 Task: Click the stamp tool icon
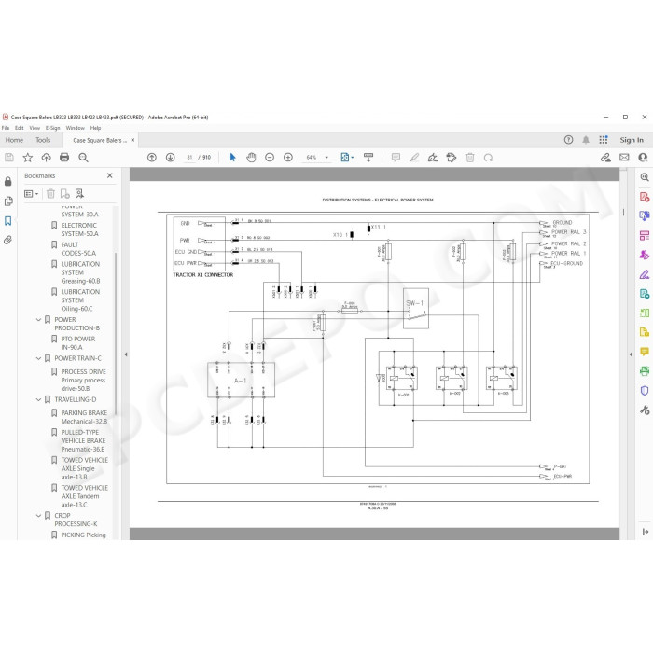[451, 158]
